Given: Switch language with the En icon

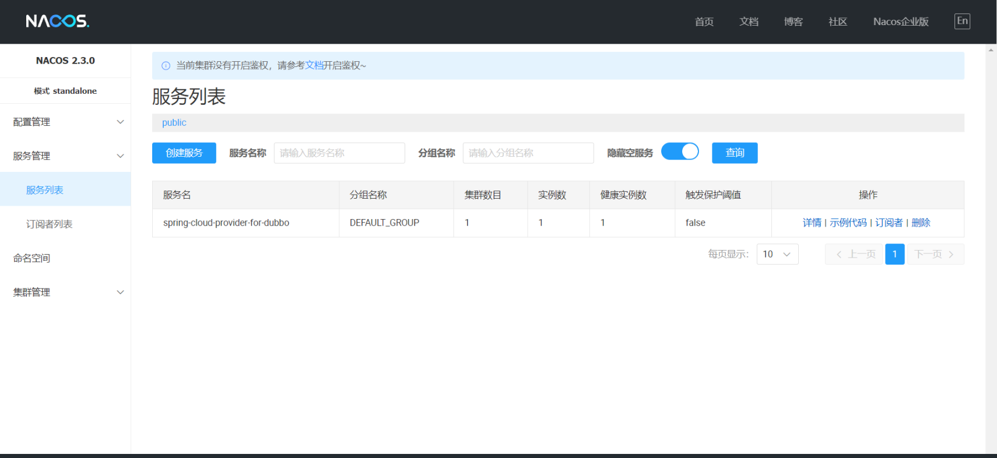Looking at the screenshot, I should point(962,22).
